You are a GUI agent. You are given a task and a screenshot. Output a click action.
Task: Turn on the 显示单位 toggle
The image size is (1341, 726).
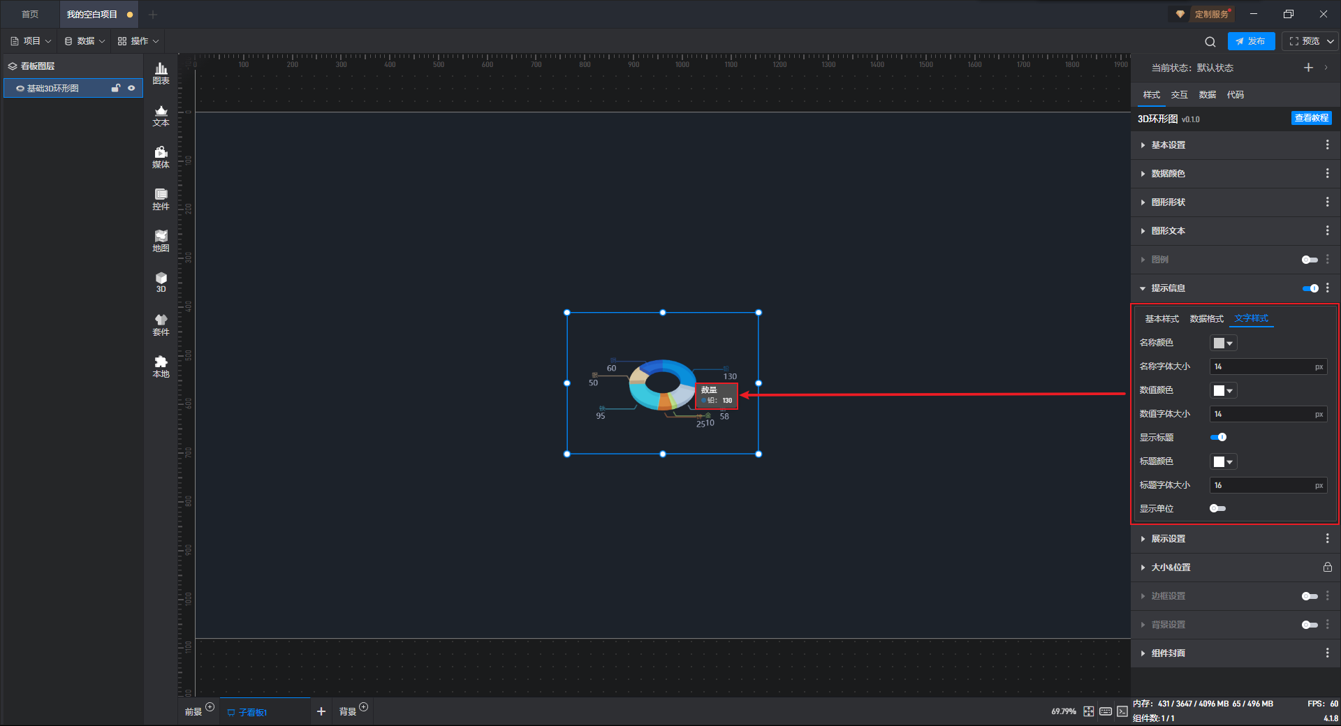point(1217,508)
